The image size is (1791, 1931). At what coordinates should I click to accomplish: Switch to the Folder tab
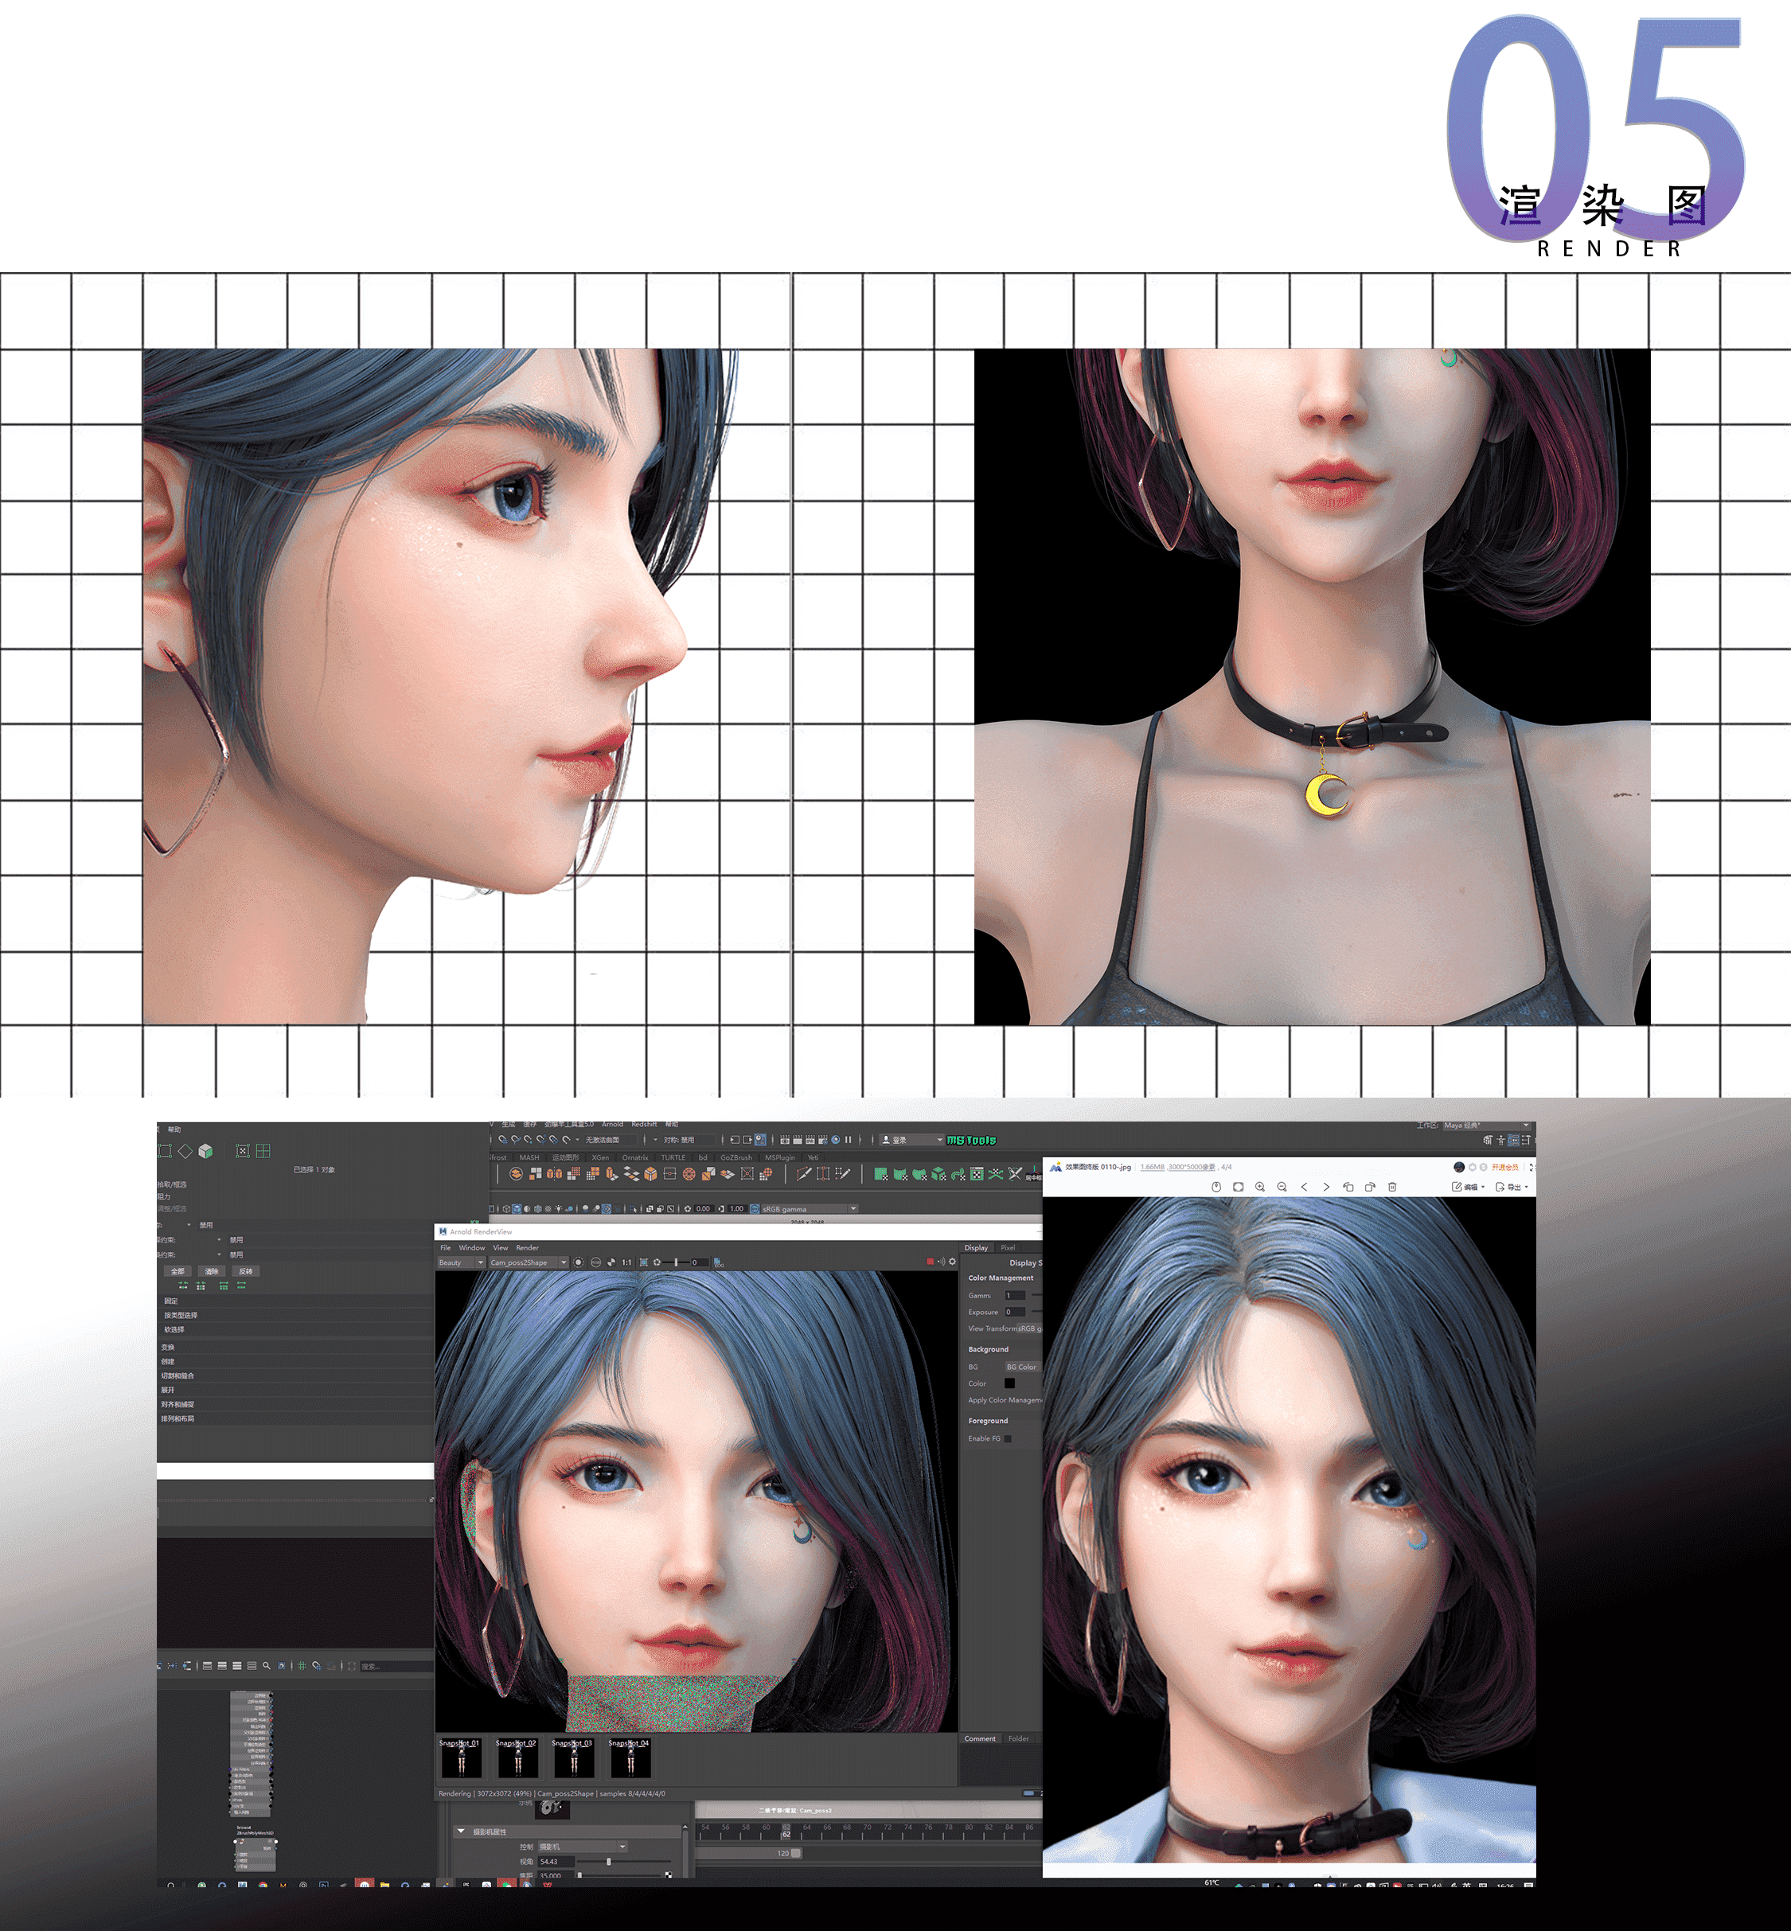click(1019, 1738)
